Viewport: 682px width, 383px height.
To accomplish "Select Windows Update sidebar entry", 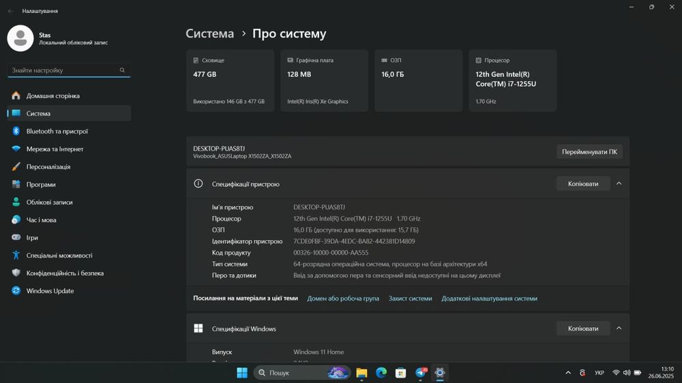I will coord(69,291).
